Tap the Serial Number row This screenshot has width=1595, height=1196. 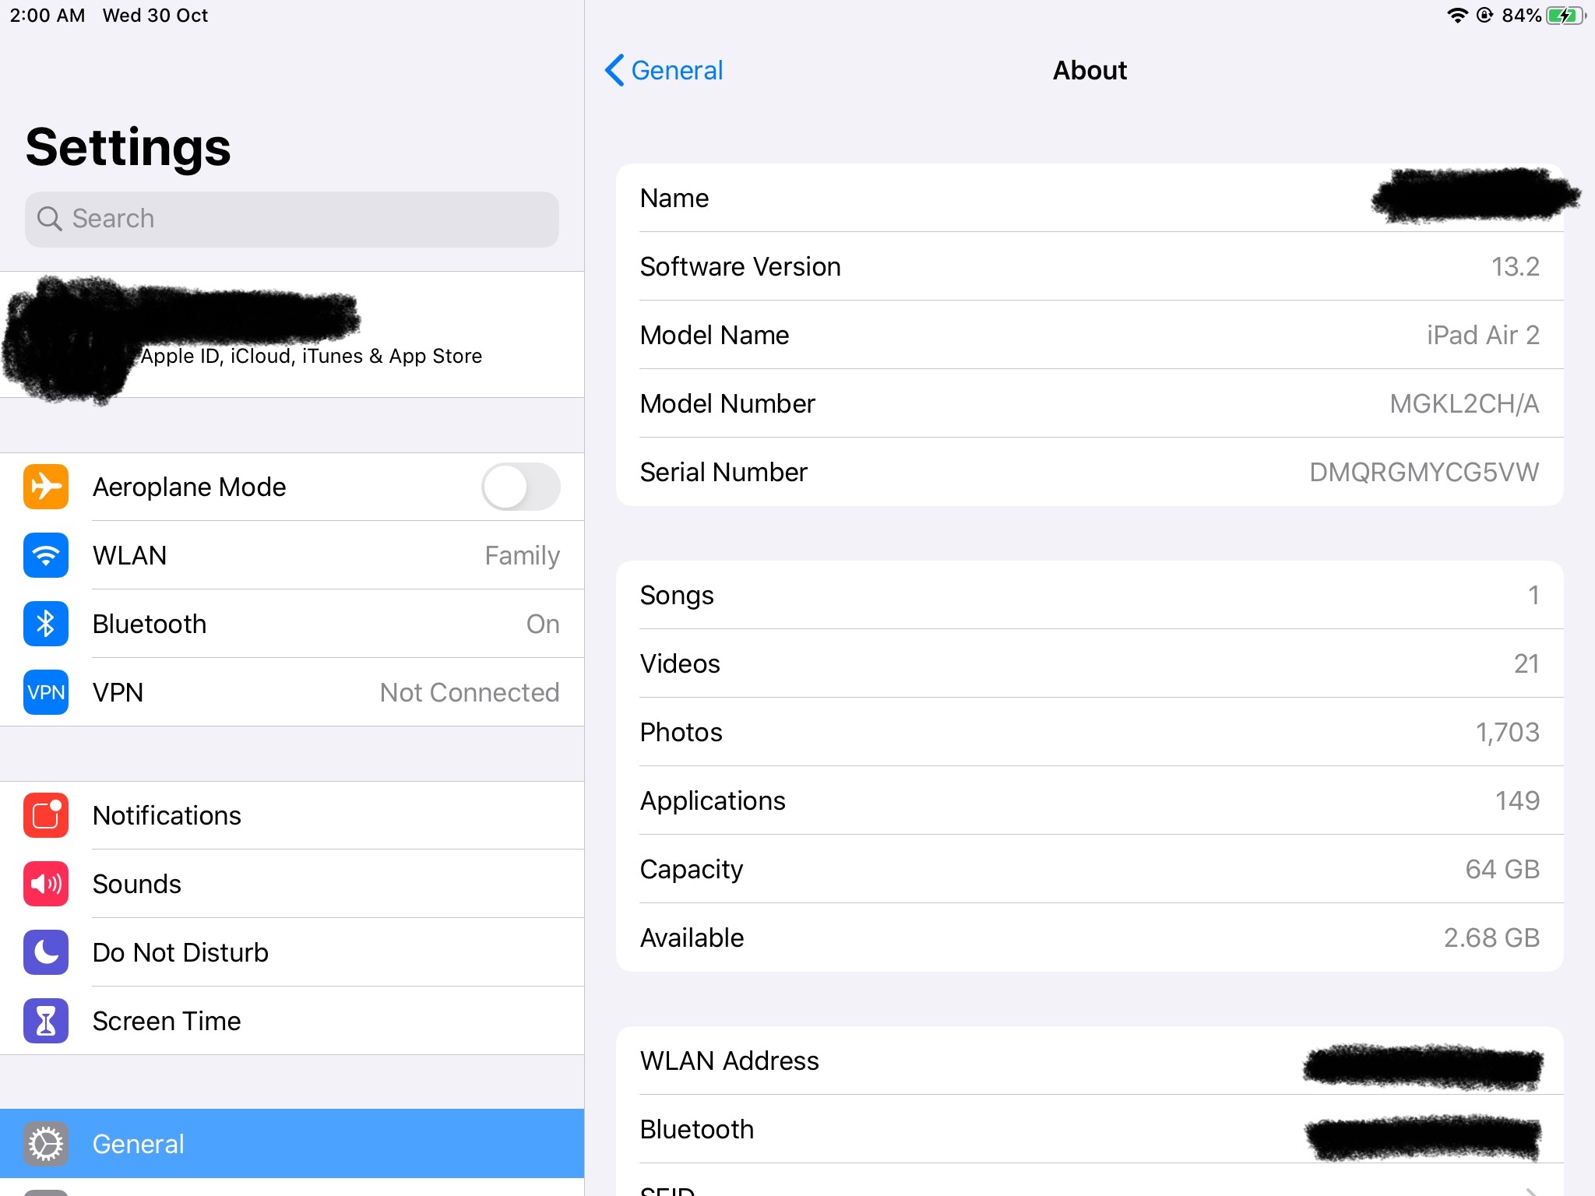click(x=1089, y=472)
